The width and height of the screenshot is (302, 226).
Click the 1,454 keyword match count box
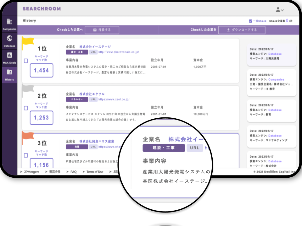click(41, 70)
